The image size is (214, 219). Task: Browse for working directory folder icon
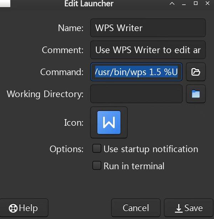[x=196, y=94]
